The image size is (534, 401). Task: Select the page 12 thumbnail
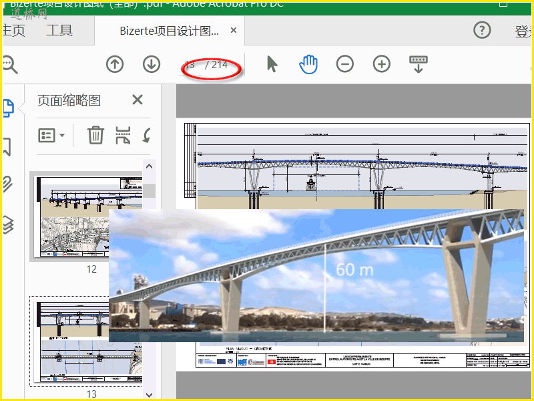[x=89, y=217]
